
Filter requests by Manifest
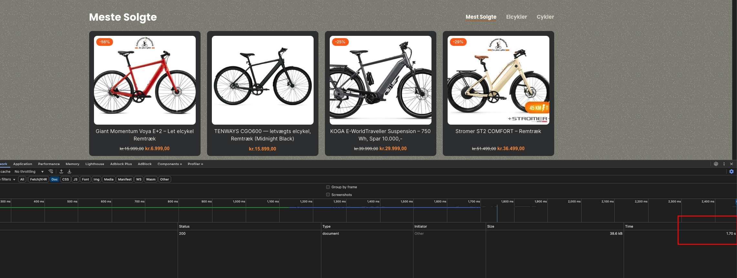(x=125, y=180)
